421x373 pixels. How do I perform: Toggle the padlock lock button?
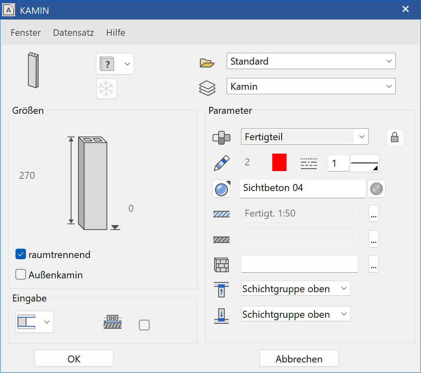tap(395, 137)
